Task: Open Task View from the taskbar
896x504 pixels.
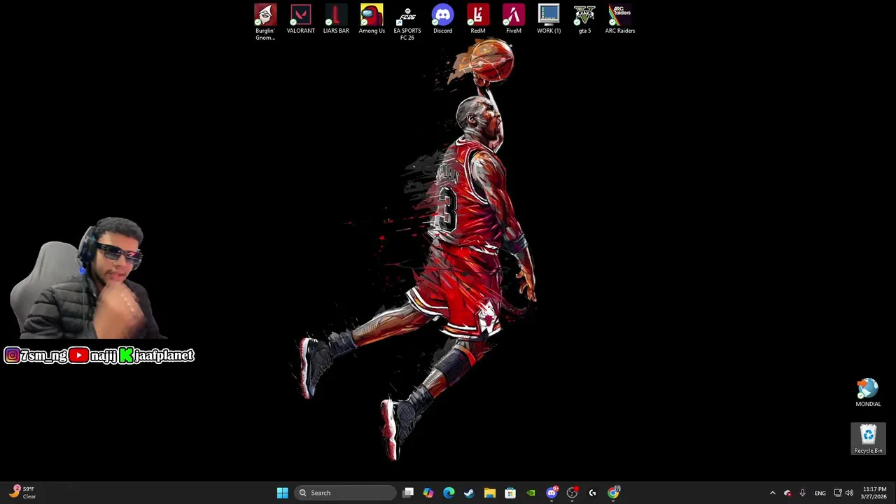Action: pos(409,493)
